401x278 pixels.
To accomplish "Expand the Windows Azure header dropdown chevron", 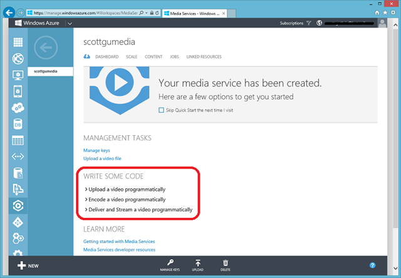I will (70, 24).
